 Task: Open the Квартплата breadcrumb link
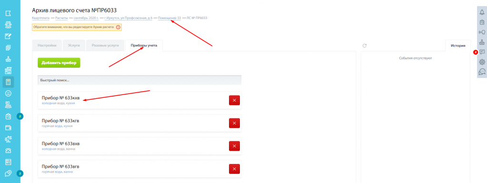coord(40,18)
